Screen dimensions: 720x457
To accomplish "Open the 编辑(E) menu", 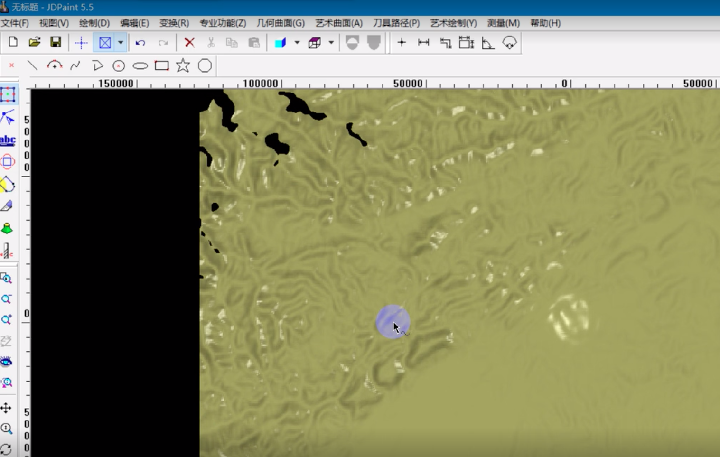I will [134, 23].
